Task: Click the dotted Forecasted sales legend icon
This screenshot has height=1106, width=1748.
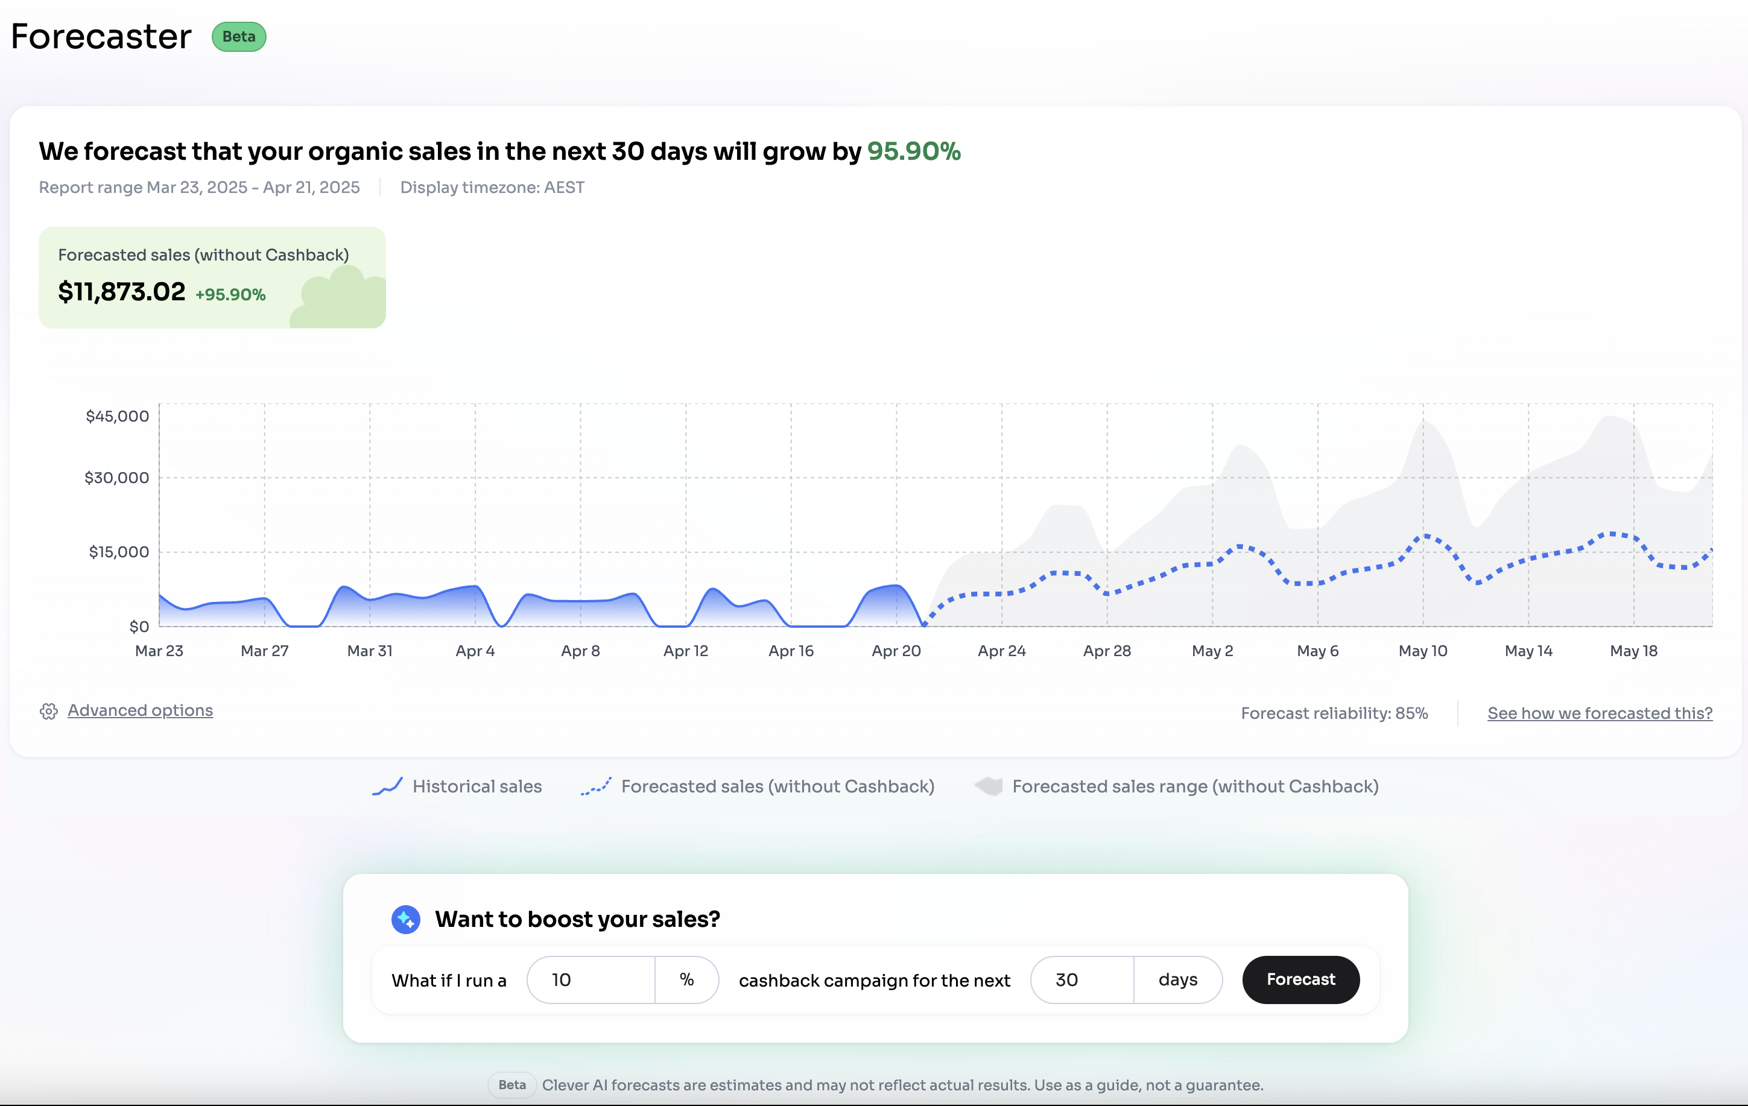Action: pos(596,786)
